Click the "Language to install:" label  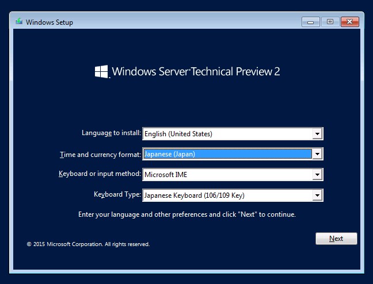click(111, 133)
